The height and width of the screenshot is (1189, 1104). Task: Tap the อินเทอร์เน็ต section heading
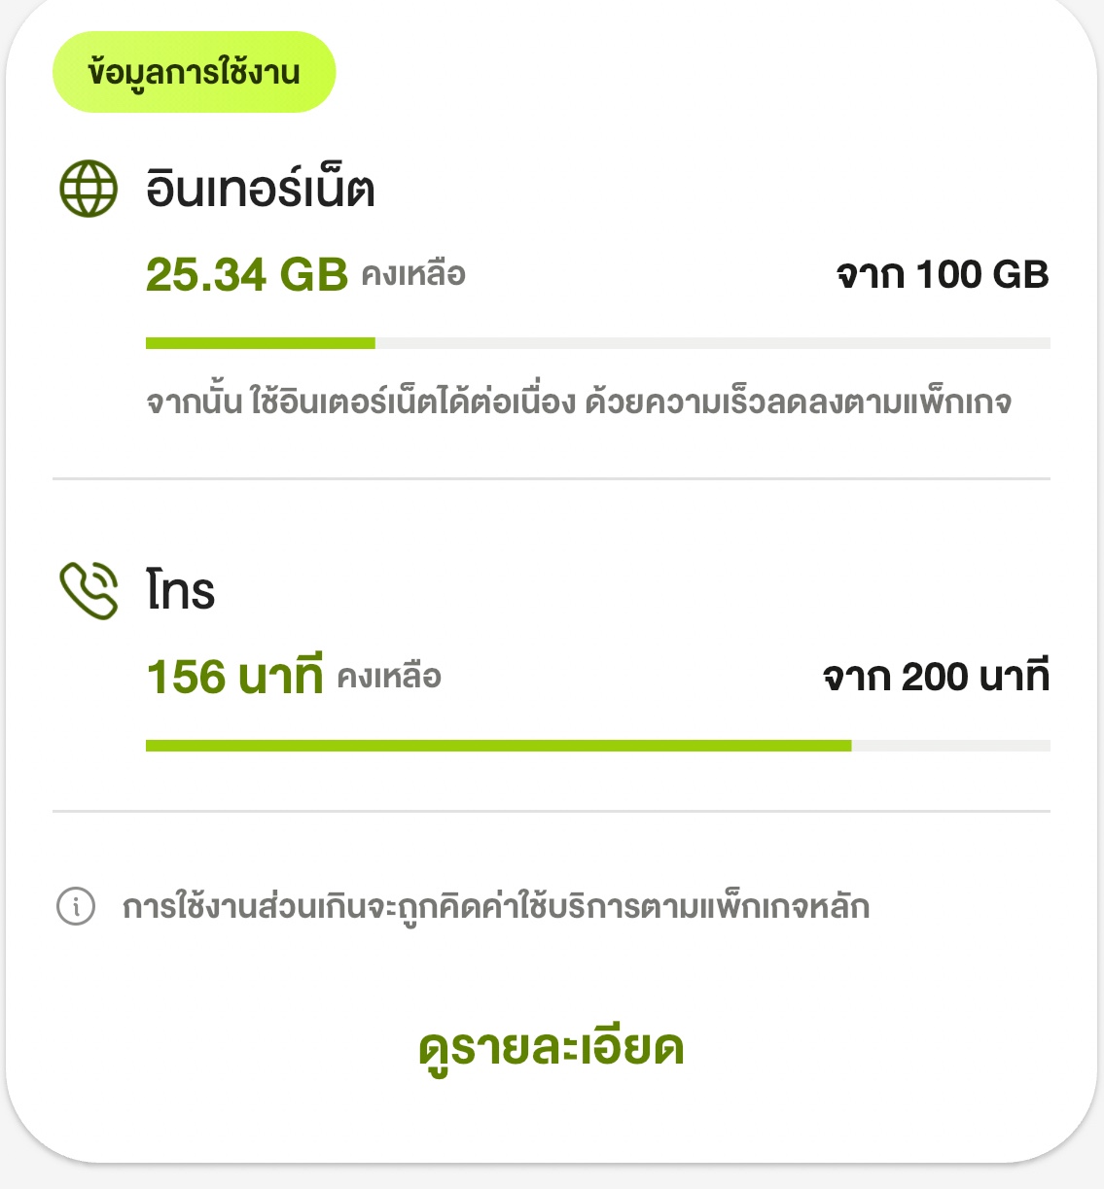pos(260,187)
